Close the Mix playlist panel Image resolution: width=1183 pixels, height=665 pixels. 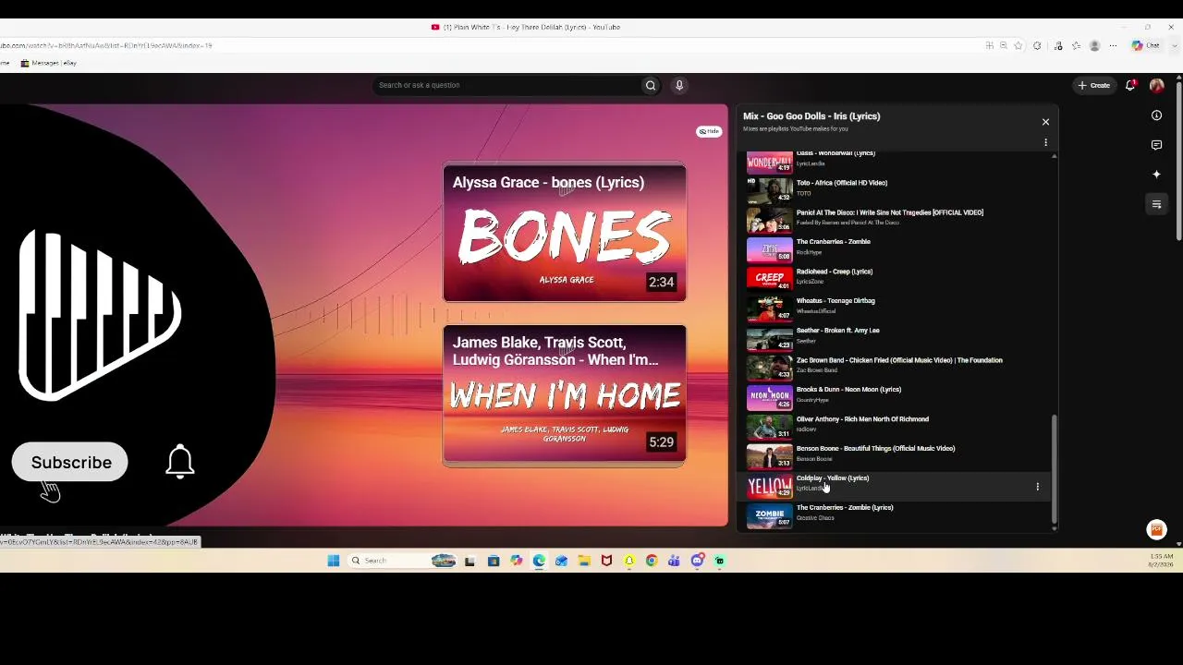point(1045,122)
